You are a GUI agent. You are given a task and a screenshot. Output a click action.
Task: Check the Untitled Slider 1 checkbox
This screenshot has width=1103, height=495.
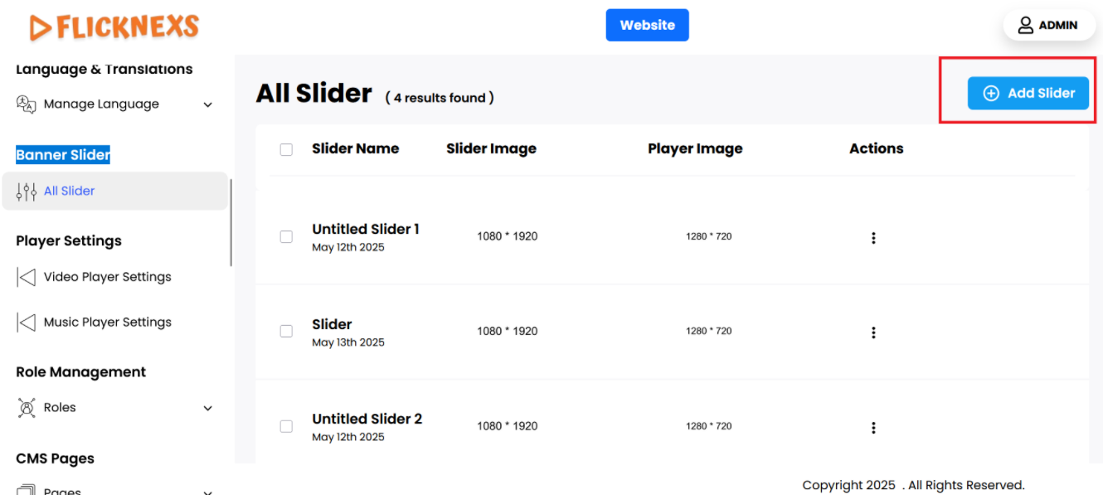[x=286, y=237]
